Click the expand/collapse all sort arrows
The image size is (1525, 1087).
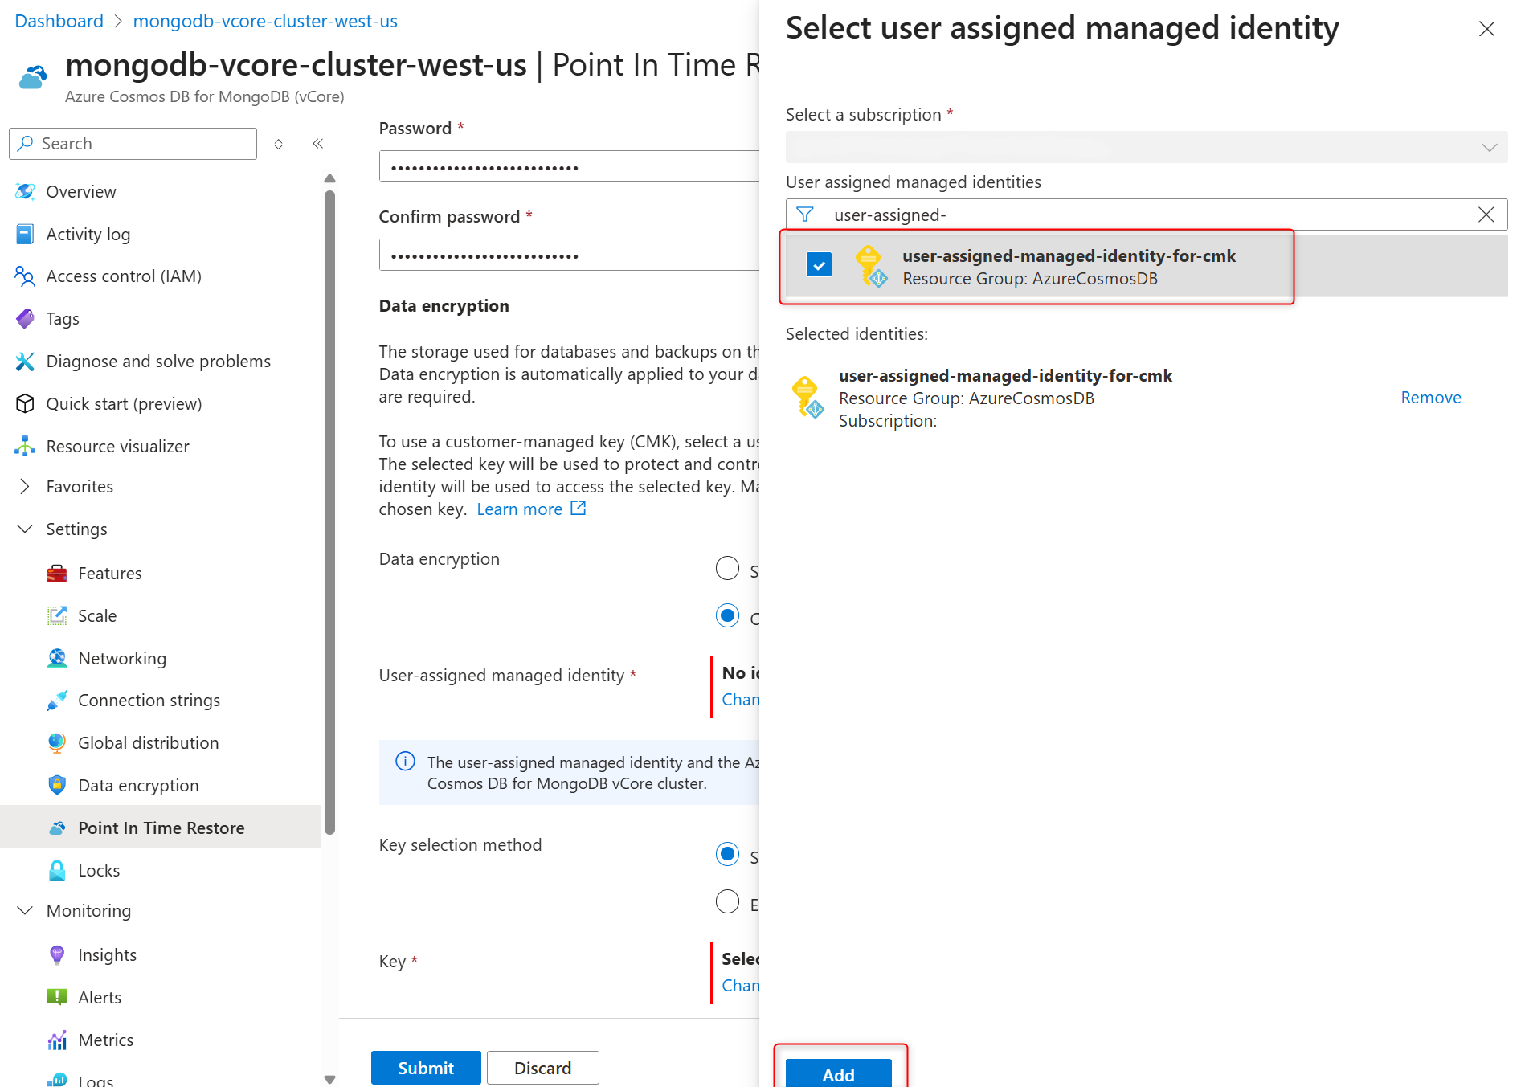click(278, 144)
